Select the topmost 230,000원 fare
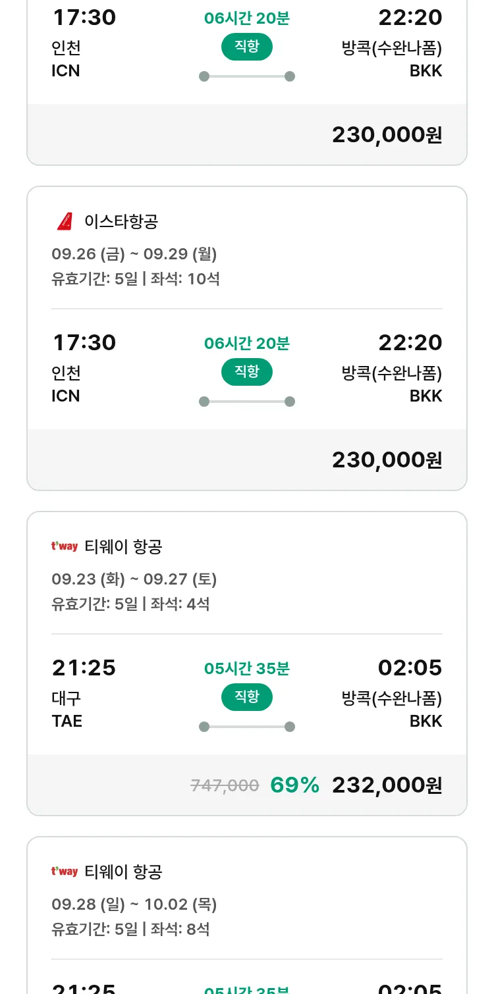Viewport: 494px width, 994px height. 387,134
